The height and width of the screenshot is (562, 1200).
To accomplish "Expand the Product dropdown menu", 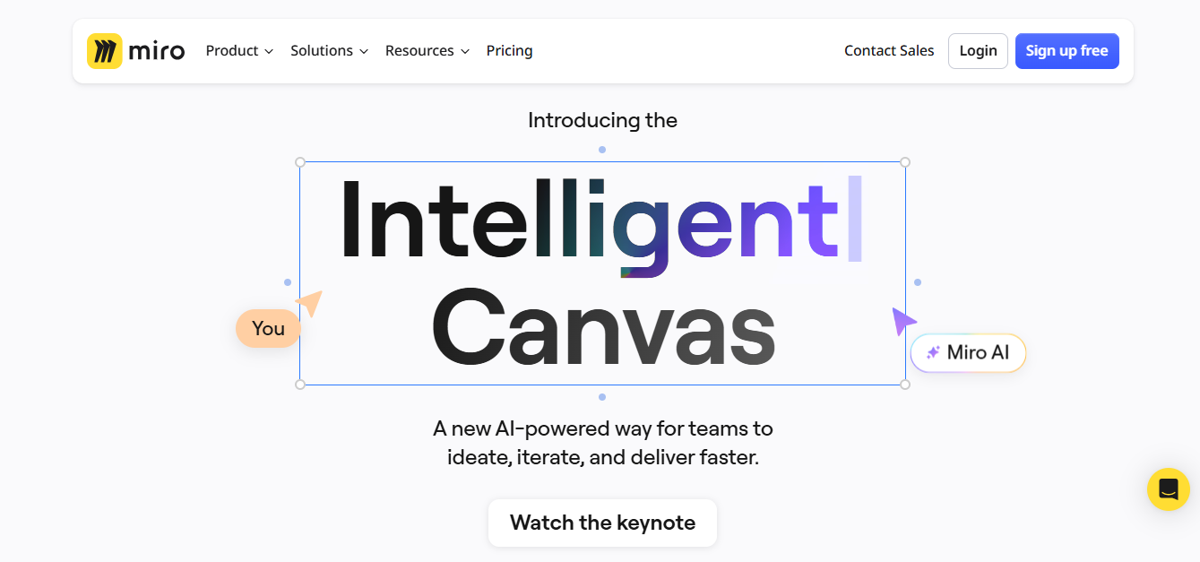I will [x=239, y=51].
